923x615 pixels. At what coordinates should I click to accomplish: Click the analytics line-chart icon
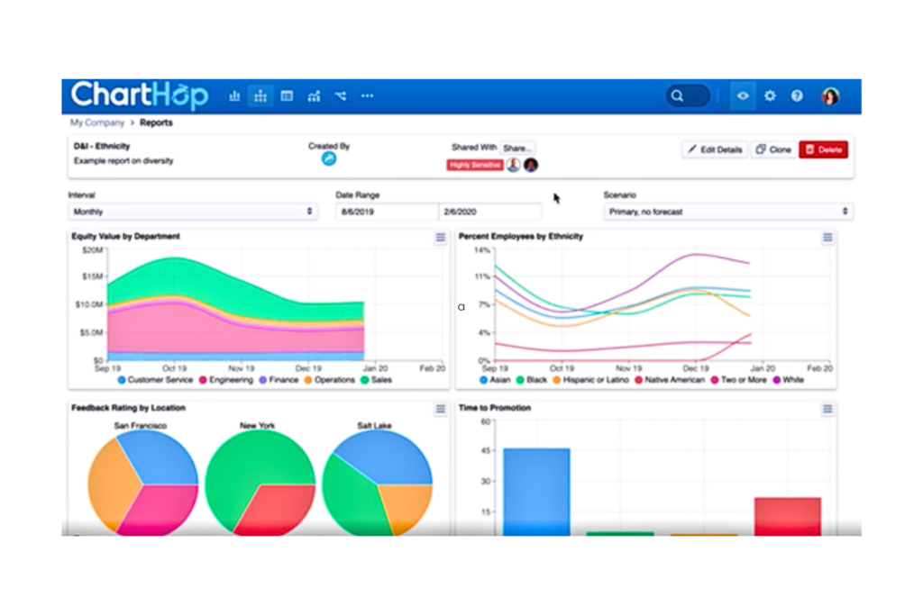pyautogui.click(x=313, y=95)
